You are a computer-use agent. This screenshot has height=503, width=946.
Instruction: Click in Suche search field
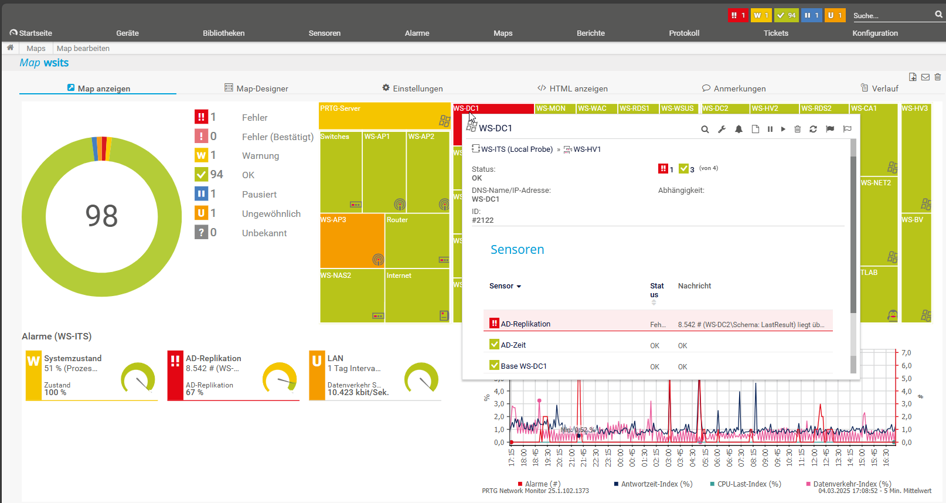point(892,15)
